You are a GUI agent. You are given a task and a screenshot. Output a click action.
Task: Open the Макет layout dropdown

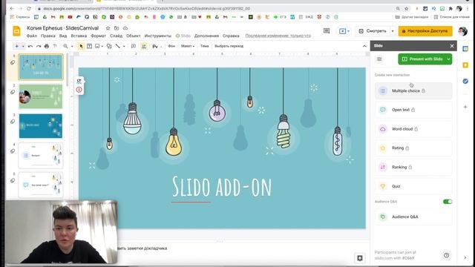pos(188,46)
